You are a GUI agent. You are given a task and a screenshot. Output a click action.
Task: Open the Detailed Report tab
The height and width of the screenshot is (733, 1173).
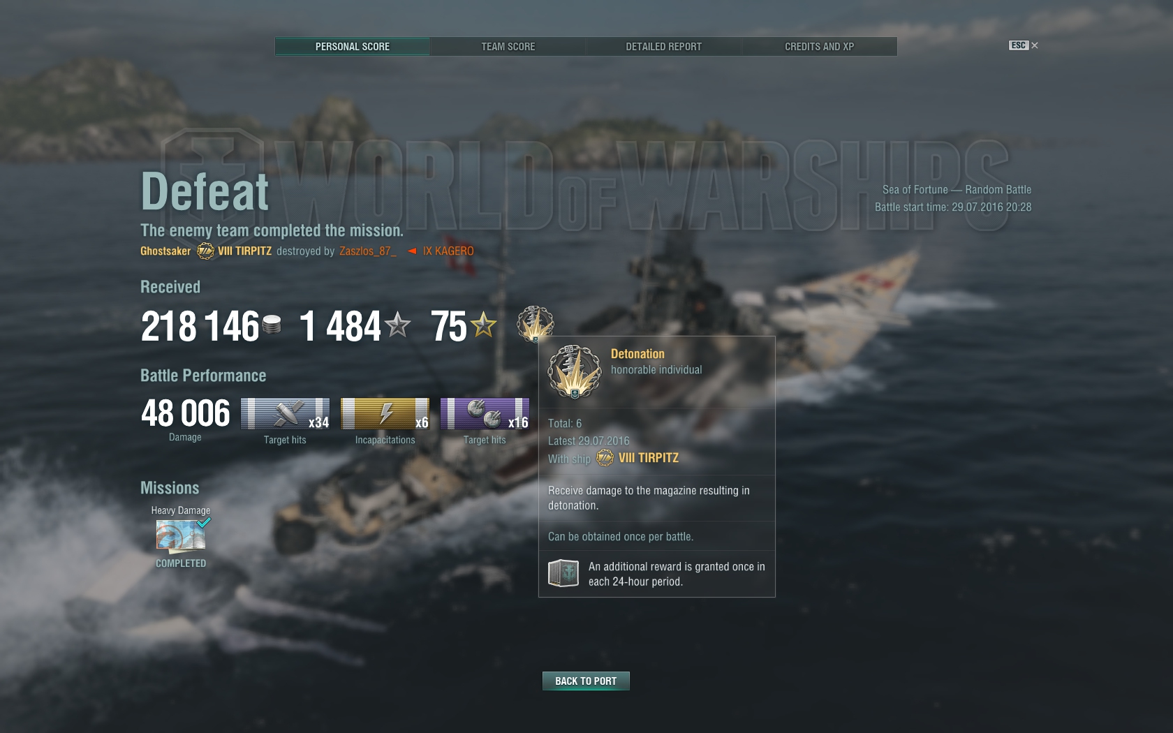point(663,47)
